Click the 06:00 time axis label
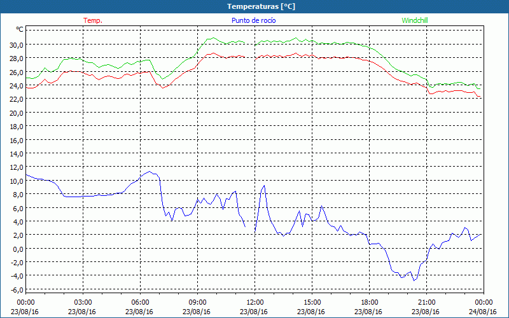The width and height of the screenshot is (509, 318). [140, 303]
